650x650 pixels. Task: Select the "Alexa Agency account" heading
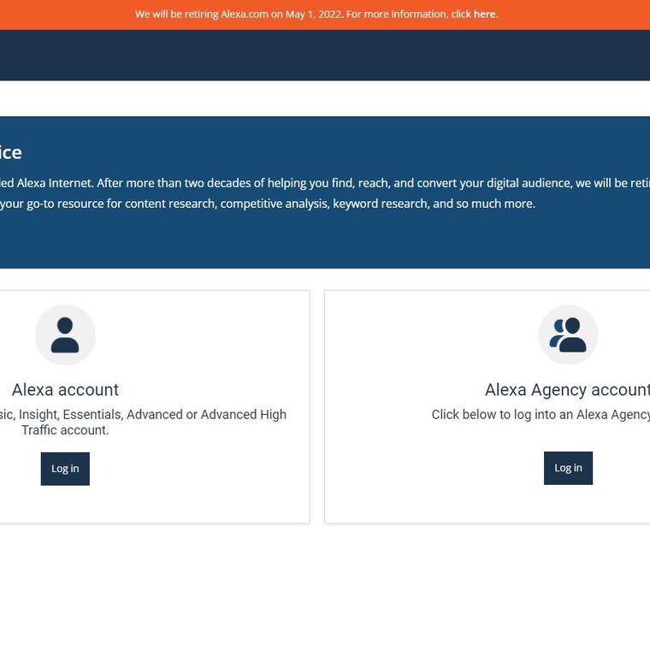[567, 390]
